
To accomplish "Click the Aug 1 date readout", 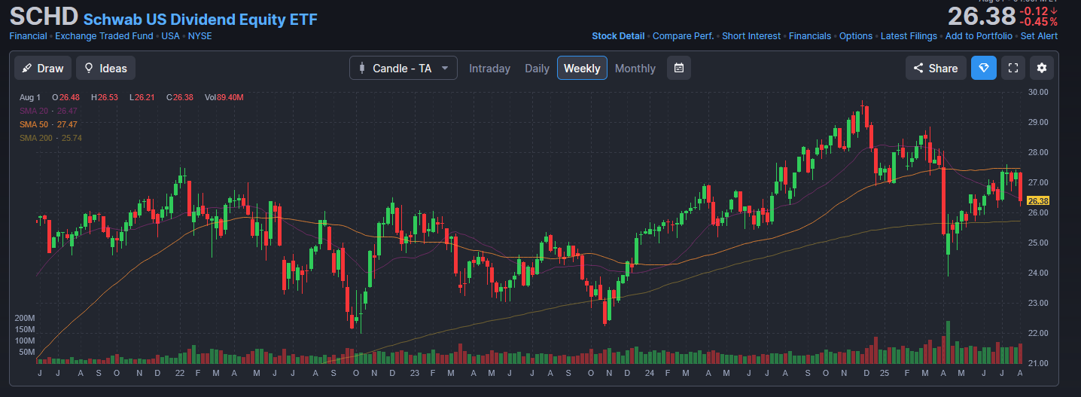I will 30,97.
